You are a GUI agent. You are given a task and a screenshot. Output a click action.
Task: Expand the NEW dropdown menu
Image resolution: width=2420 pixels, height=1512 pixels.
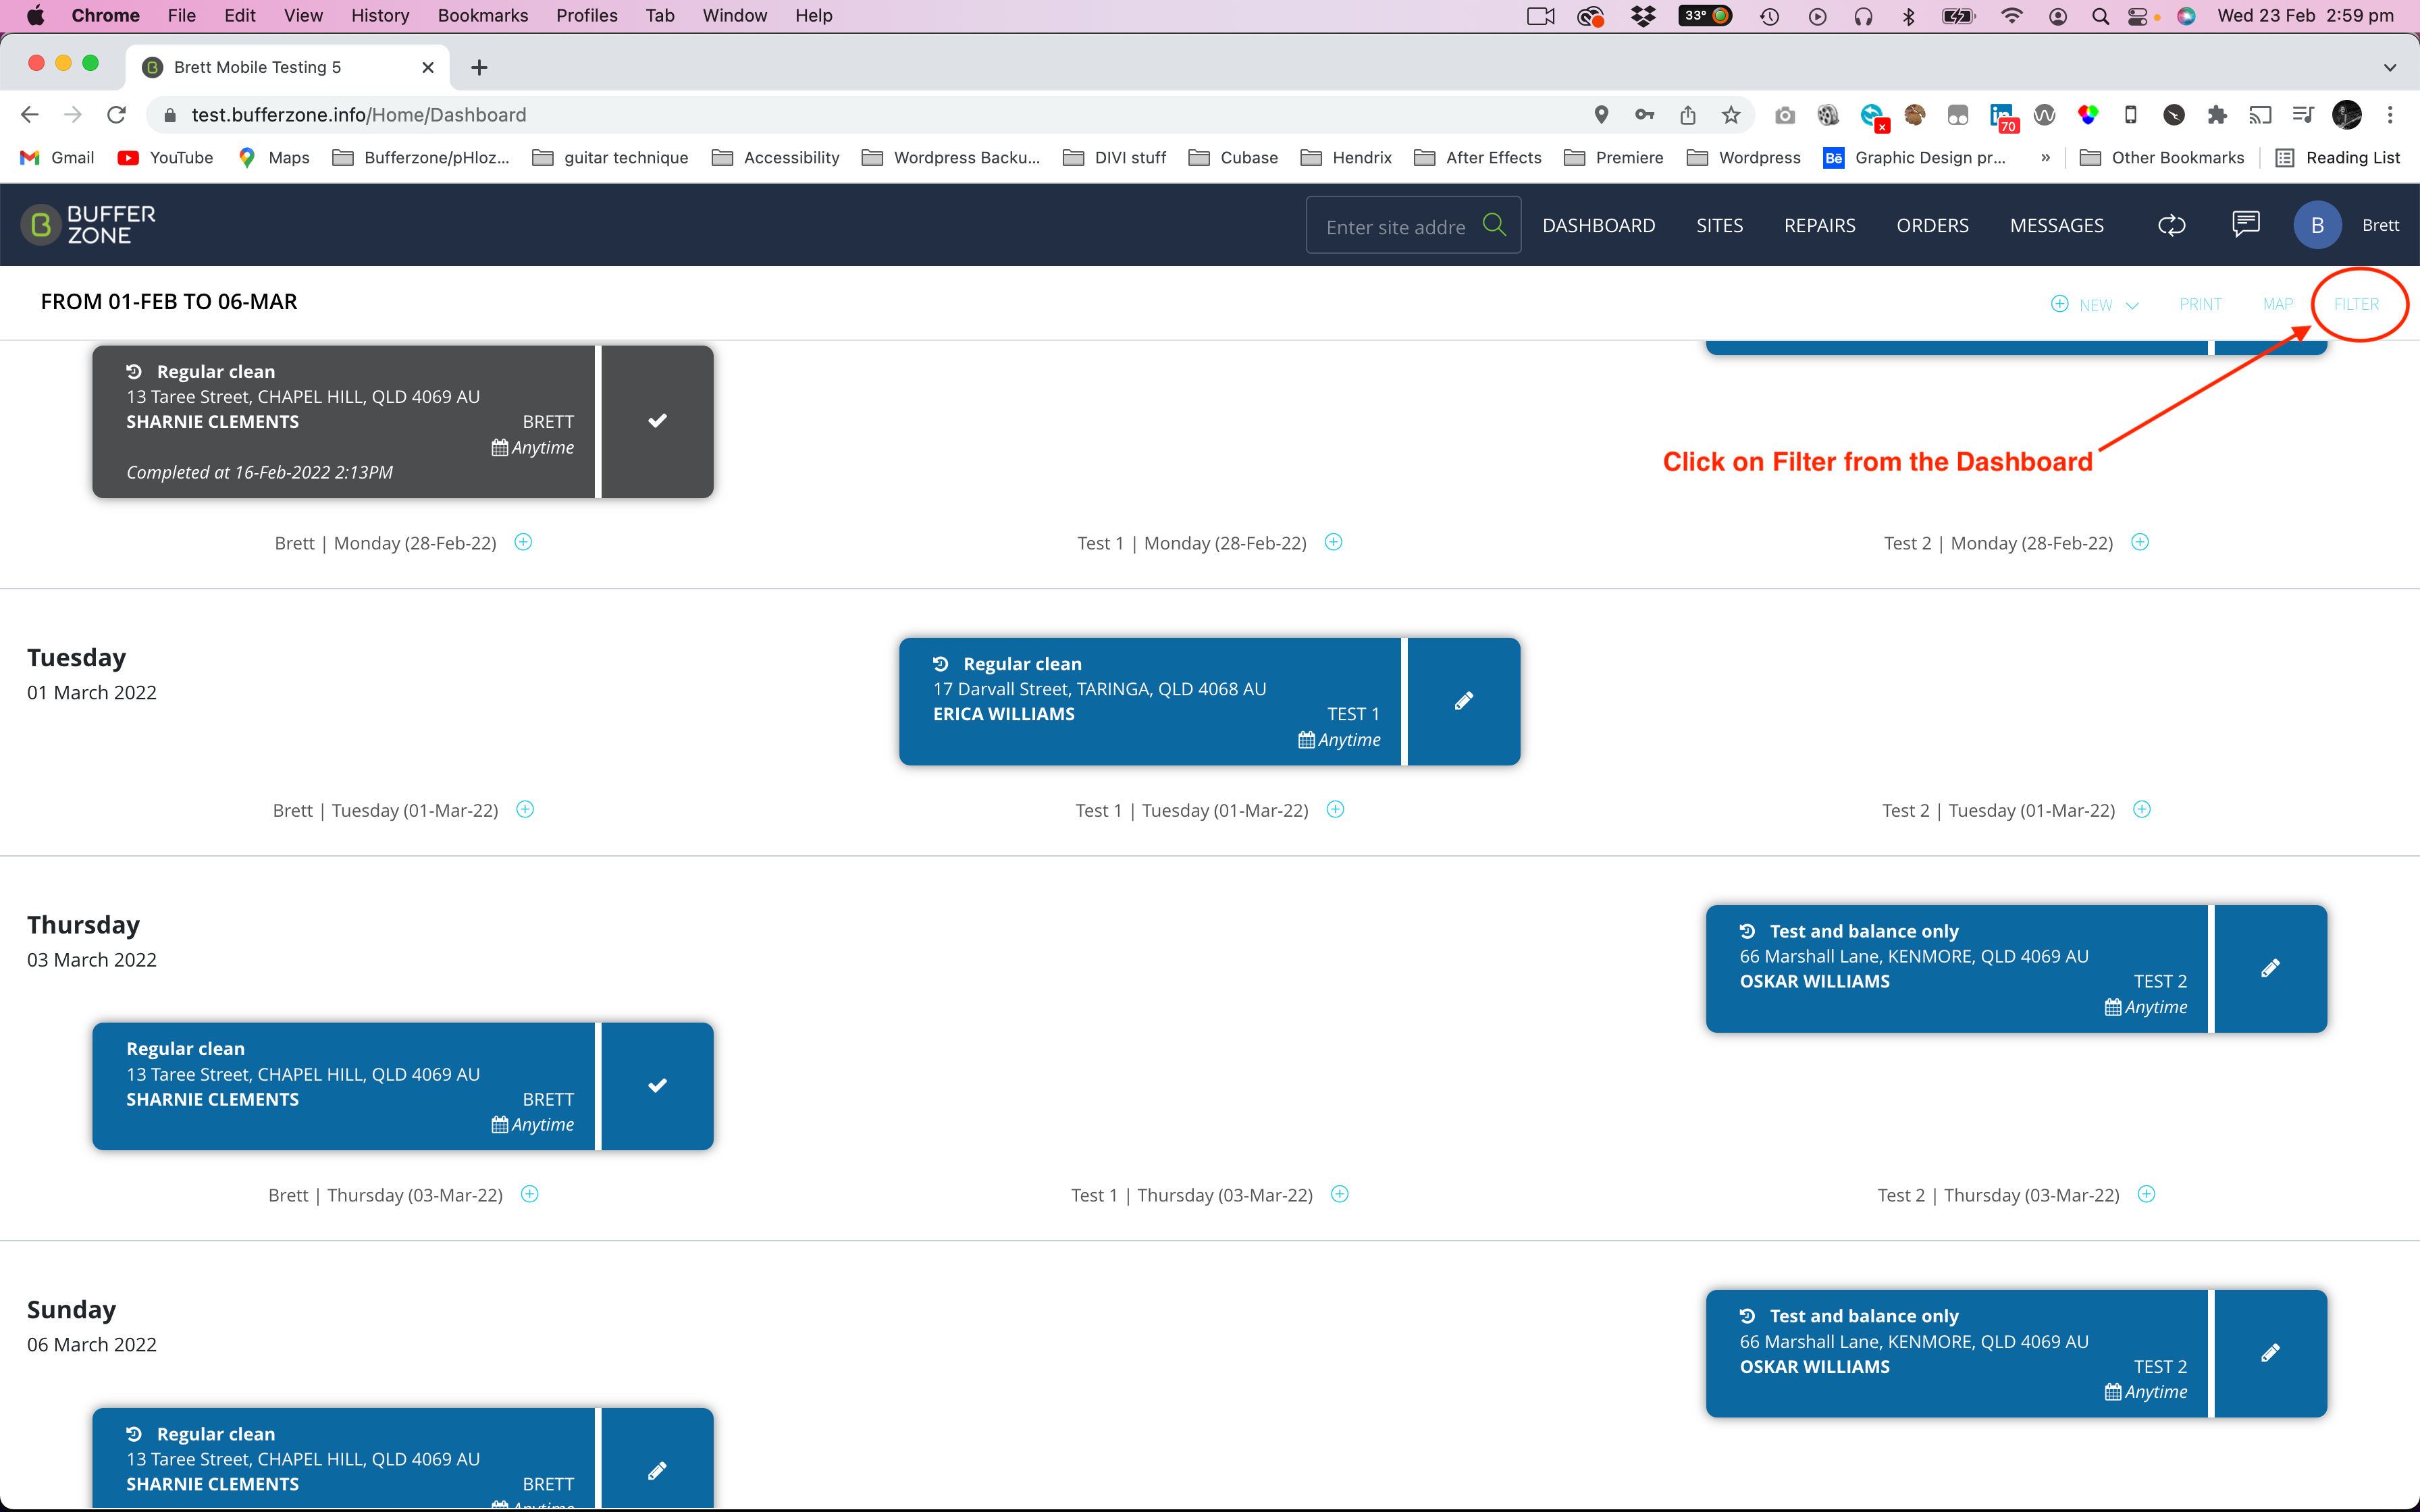pos(2095,304)
